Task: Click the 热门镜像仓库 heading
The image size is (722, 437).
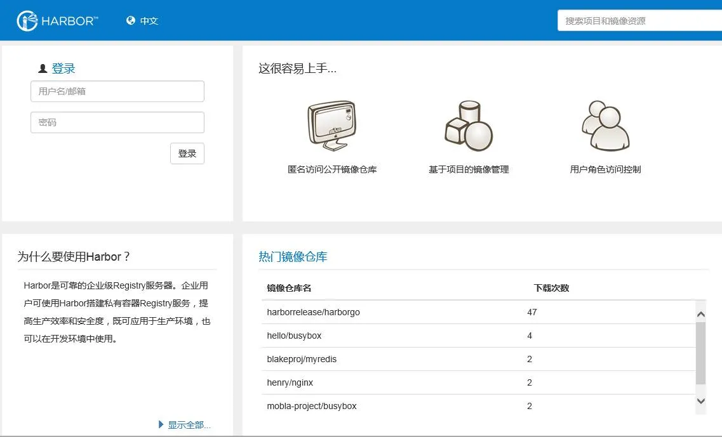Action: click(293, 257)
